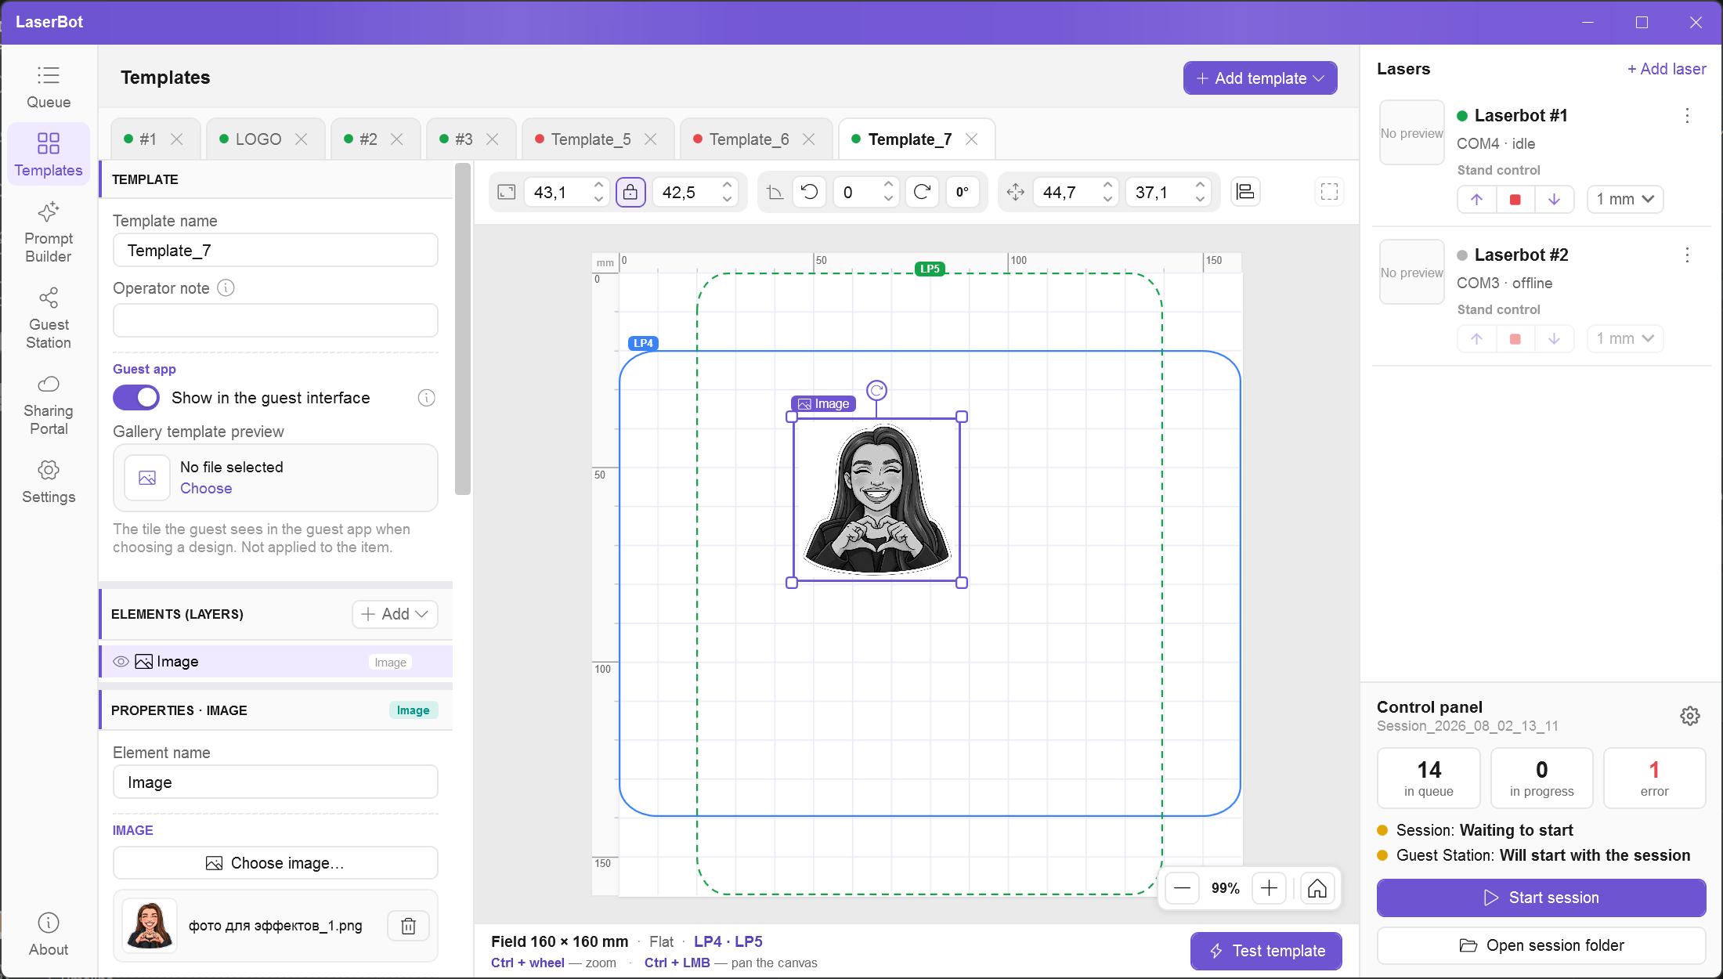Viewport: 1723px width, 979px height.
Task: Move Laserbot #1 stand up
Action: 1476,199
